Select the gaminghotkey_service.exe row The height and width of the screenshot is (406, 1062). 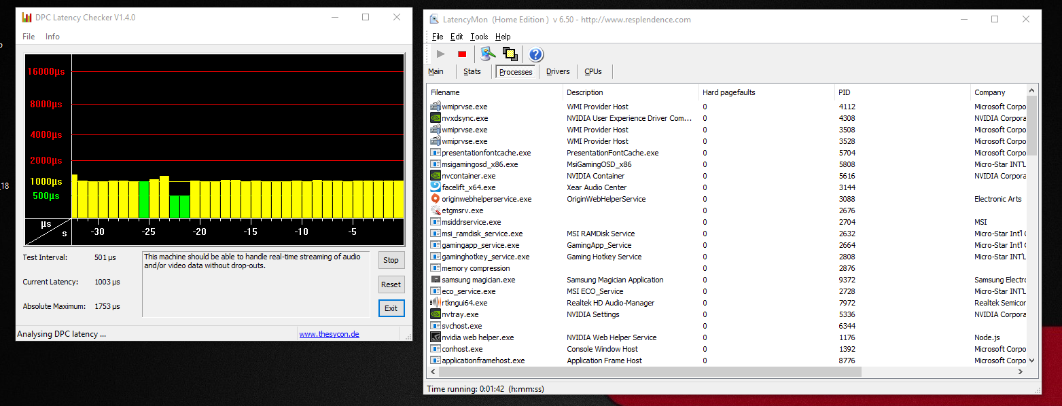coord(726,256)
